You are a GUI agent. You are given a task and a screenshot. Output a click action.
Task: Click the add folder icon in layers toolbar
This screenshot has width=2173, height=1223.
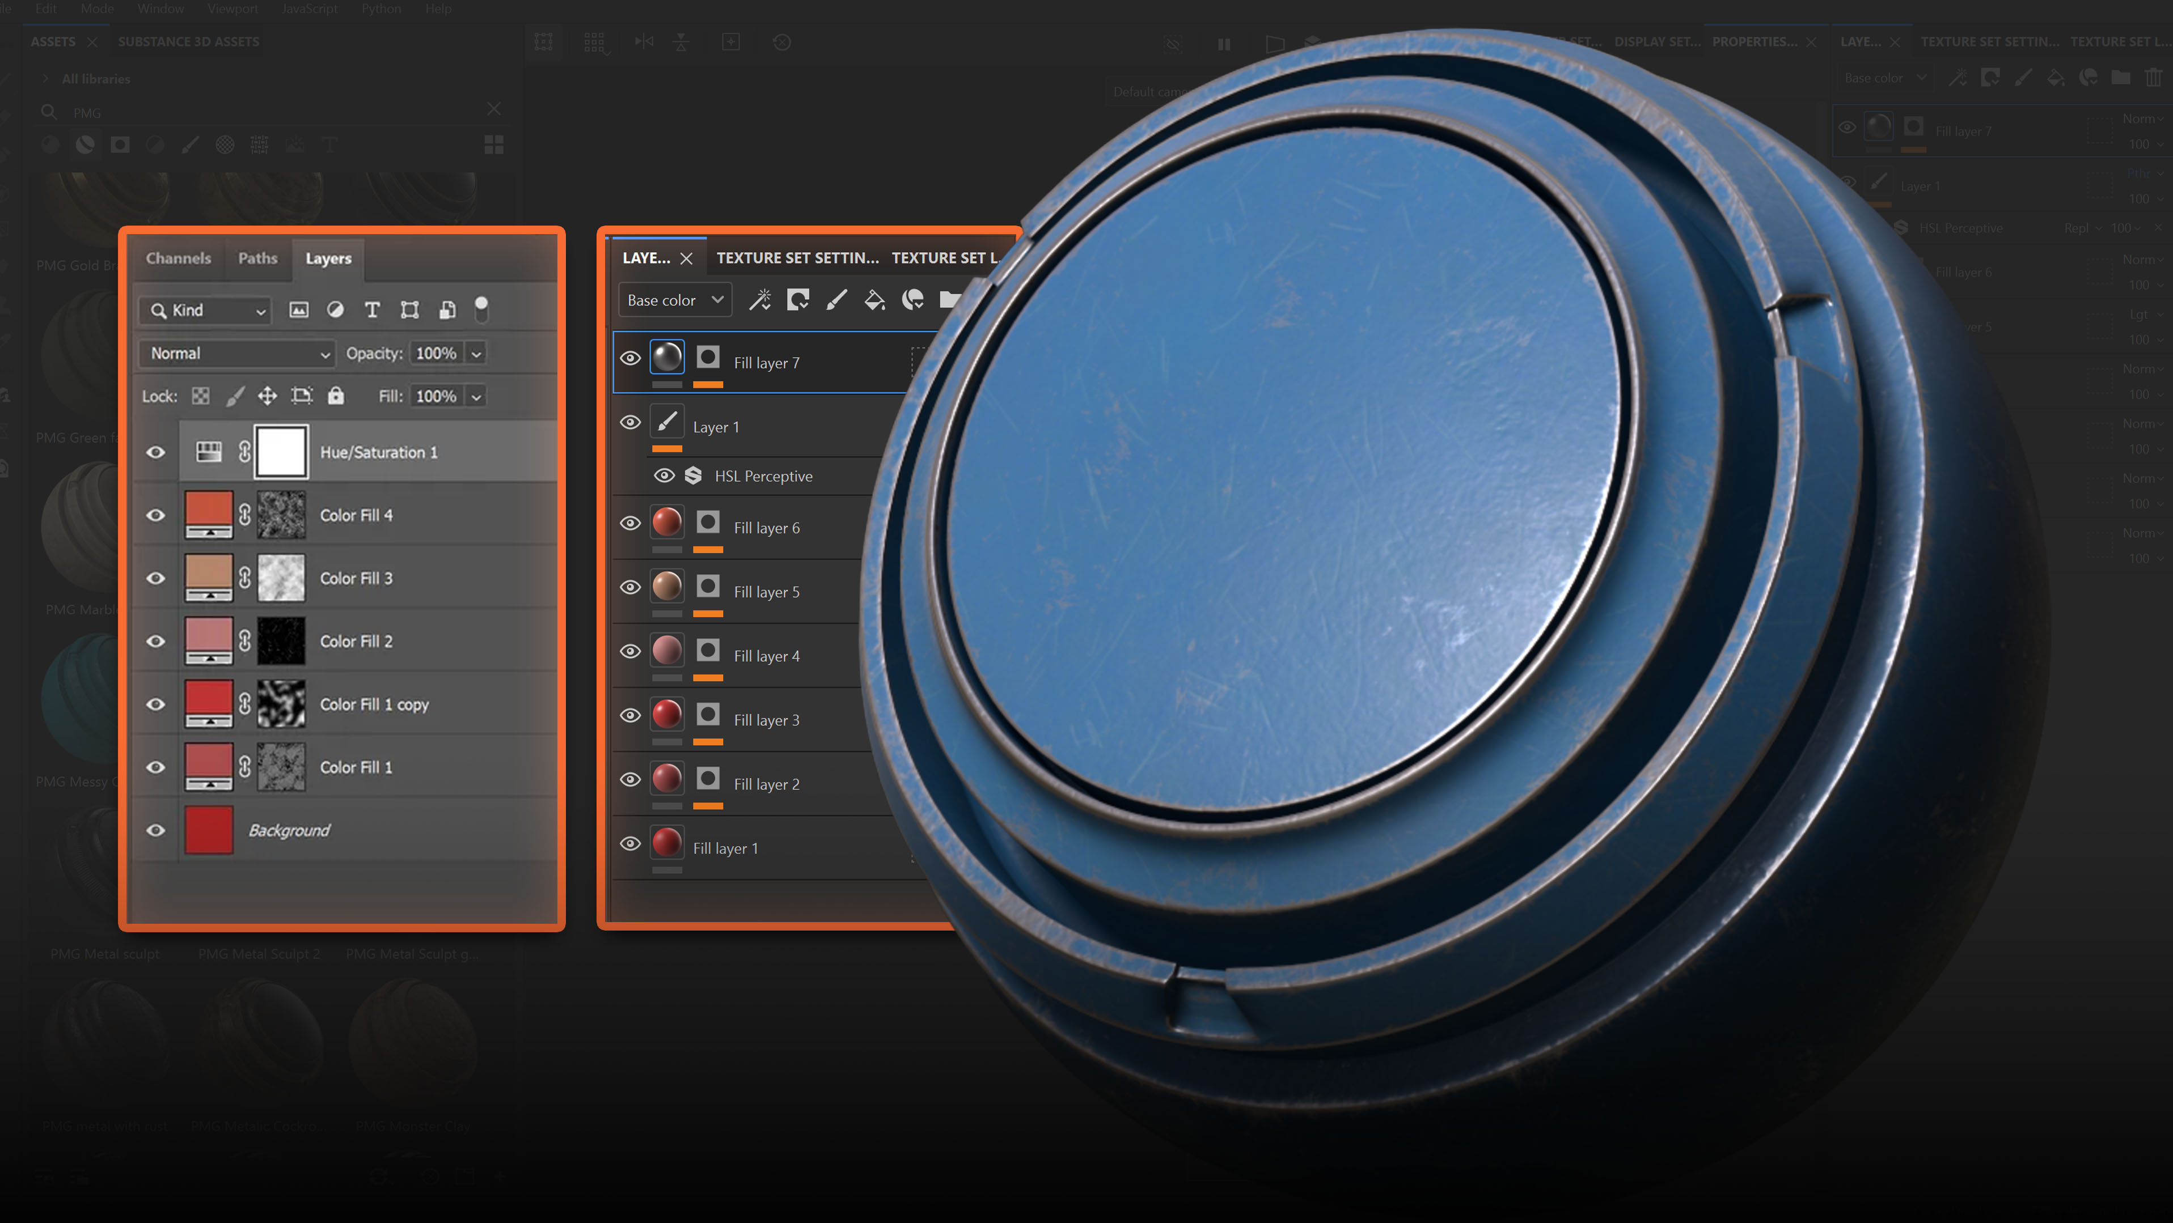click(950, 299)
